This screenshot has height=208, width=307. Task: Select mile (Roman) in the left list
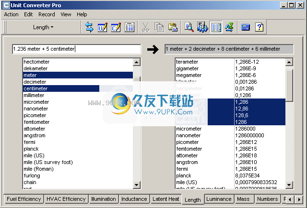(x=78, y=169)
